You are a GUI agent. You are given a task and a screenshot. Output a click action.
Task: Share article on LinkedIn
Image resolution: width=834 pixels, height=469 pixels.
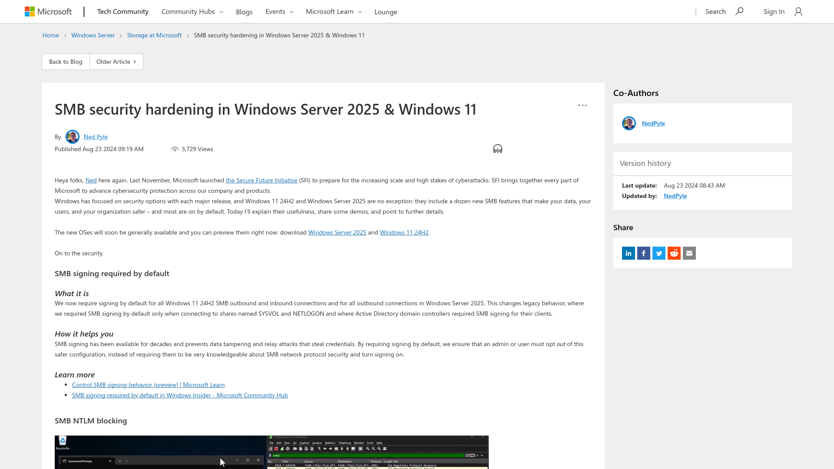click(629, 253)
